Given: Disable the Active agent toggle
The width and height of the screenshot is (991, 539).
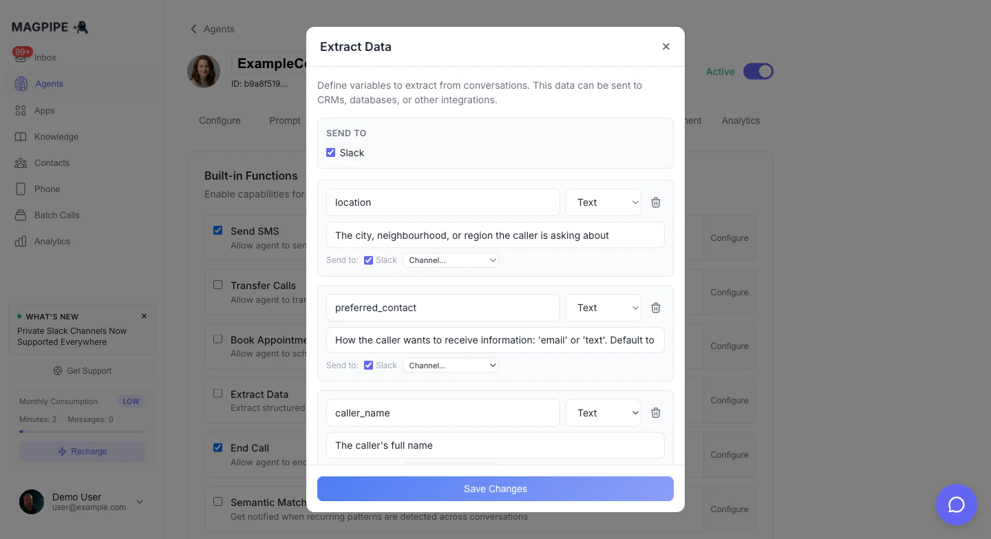Looking at the screenshot, I should 758,71.
